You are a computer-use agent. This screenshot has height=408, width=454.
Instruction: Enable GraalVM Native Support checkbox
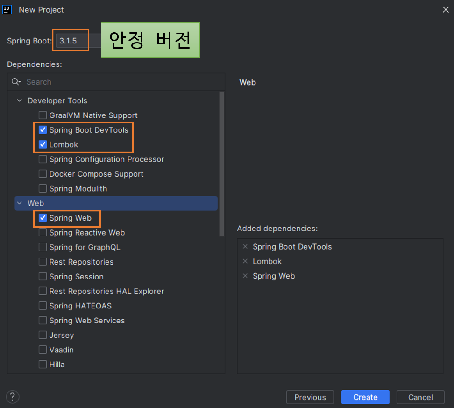click(x=43, y=115)
